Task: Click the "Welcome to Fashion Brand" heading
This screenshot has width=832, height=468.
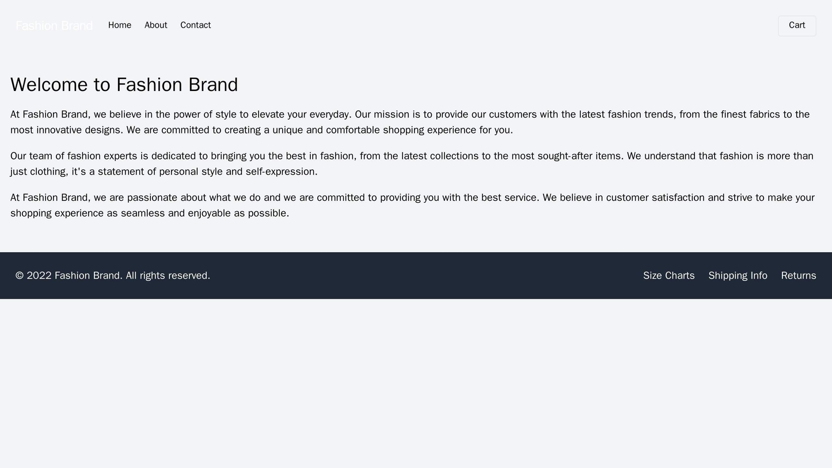Action: point(124,85)
